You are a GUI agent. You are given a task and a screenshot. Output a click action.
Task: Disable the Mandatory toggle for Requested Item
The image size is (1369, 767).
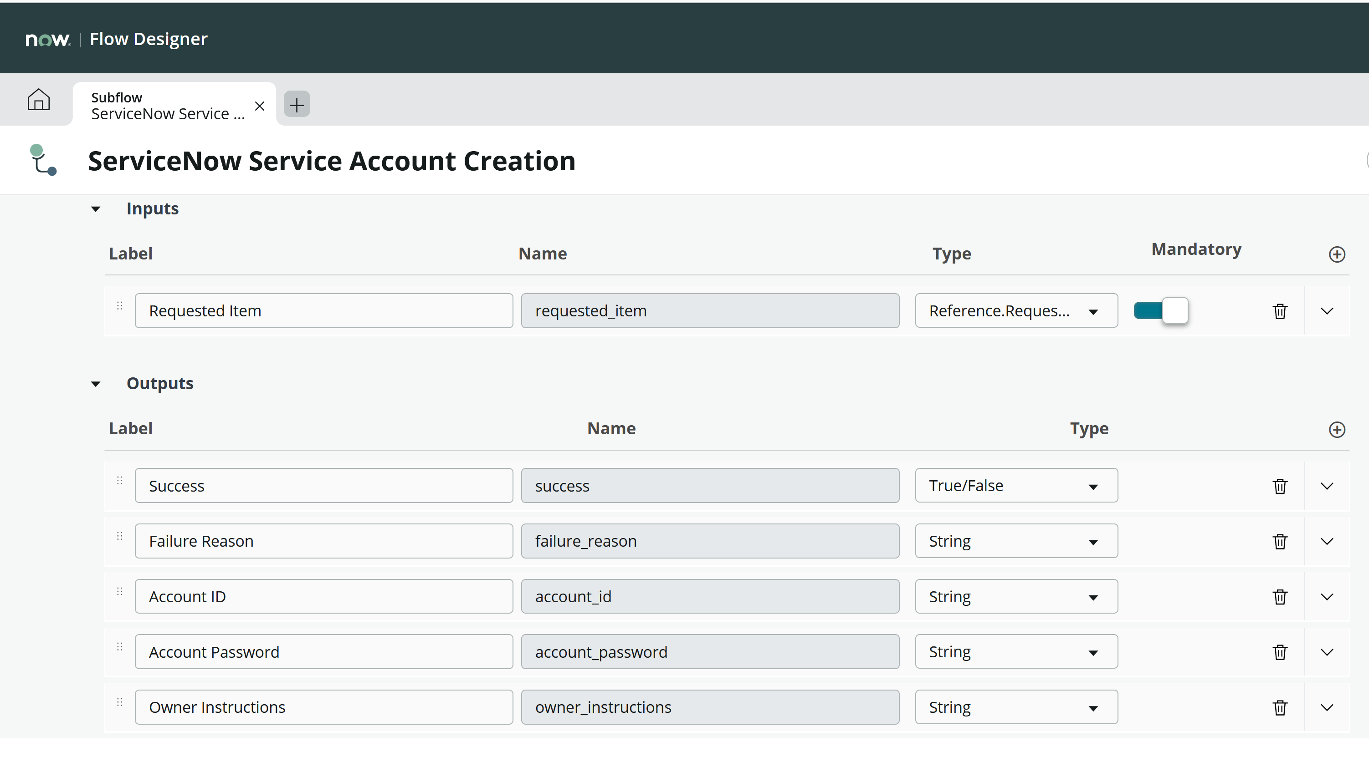pos(1160,311)
